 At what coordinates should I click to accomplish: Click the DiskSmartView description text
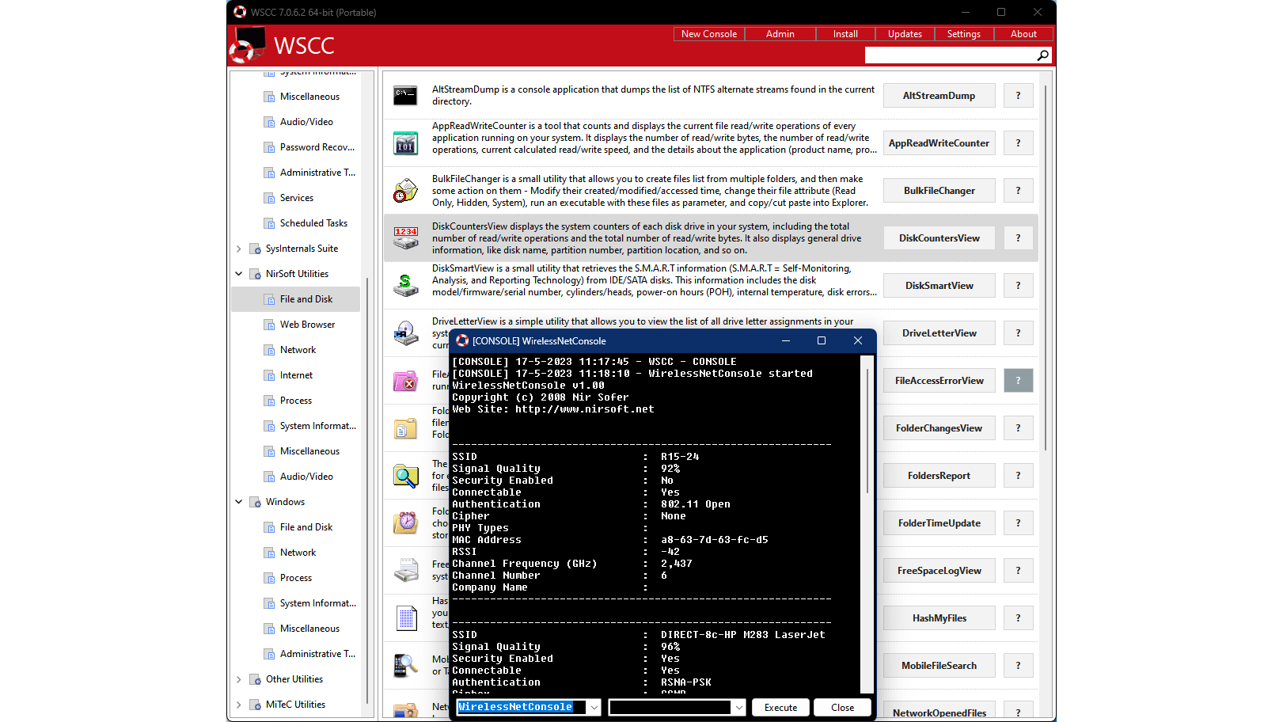[655, 280]
